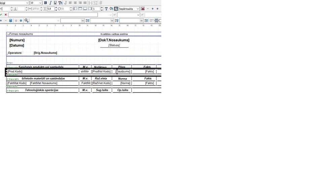Select the Op.laiks column header
This screenshot has width=336, height=189.
point(123,90)
